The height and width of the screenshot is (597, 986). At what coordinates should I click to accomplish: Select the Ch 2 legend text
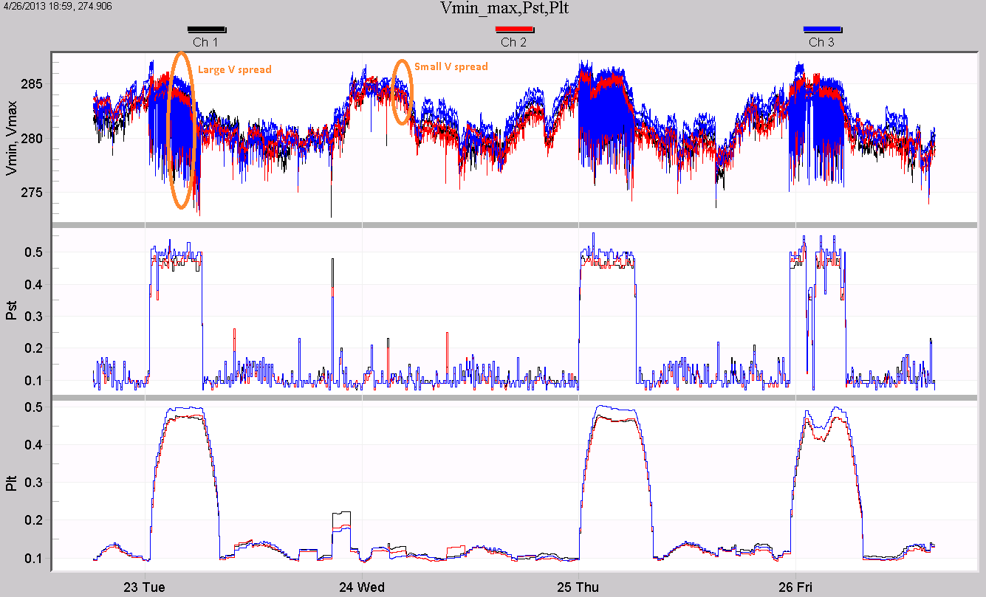click(513, 42)
